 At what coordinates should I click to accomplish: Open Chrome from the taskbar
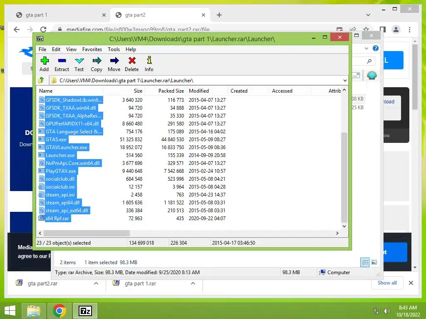59,311
